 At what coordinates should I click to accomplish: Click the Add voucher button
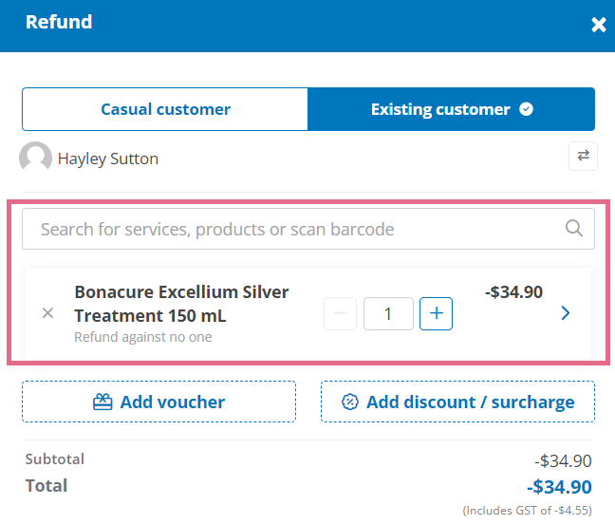(x=158, y=402)
